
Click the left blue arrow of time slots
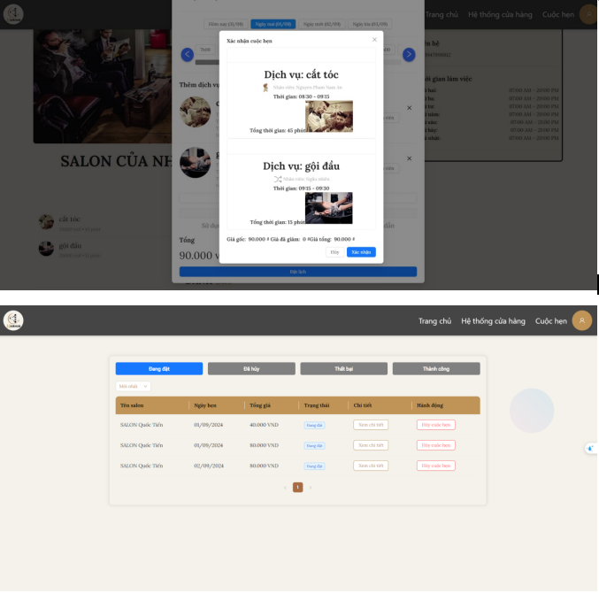click(x=188, y=54)
